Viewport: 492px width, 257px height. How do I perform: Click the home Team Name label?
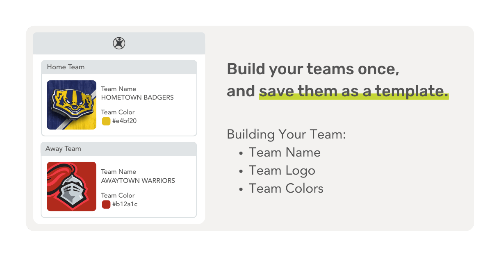[x=118, y=89]
